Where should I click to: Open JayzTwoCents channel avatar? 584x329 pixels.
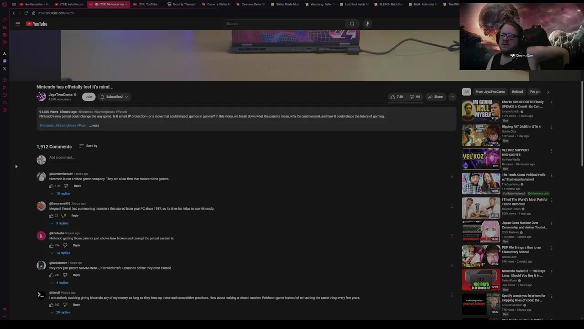[41, 96]
